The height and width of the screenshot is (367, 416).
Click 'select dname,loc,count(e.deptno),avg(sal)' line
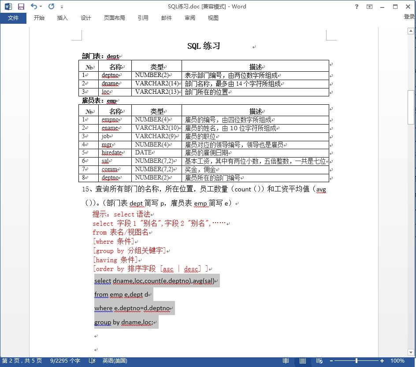coord(154,281)
